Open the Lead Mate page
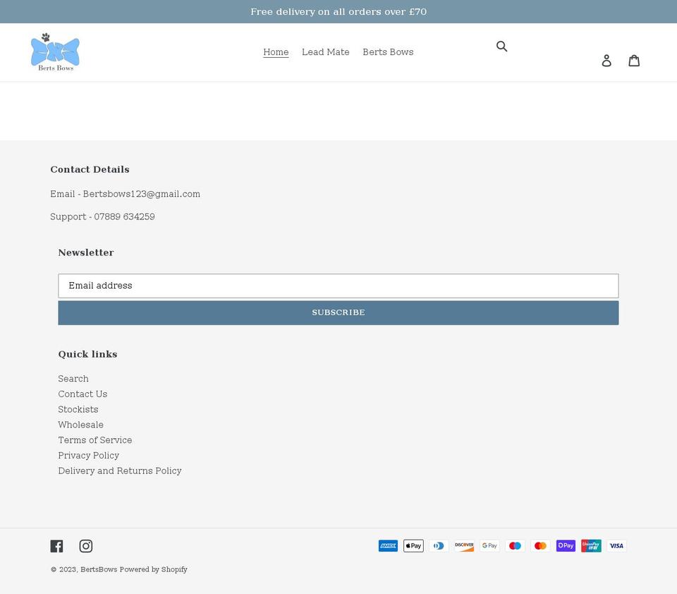The width and height of the screenshot is (677, 594). [x=325, y=52]
